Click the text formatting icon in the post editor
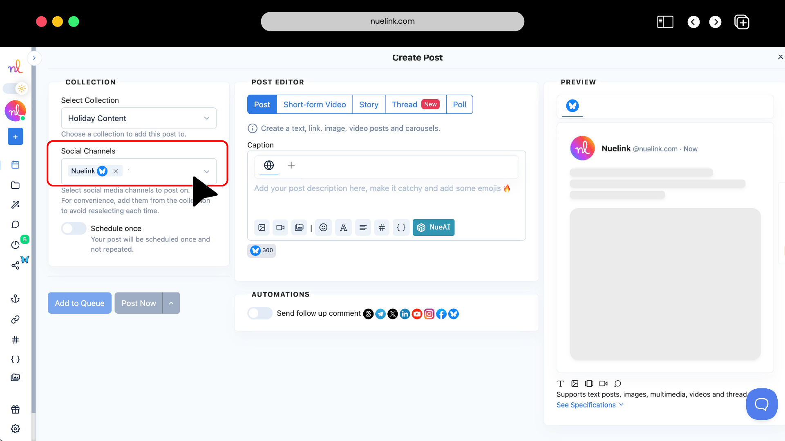 pos(343,227)
